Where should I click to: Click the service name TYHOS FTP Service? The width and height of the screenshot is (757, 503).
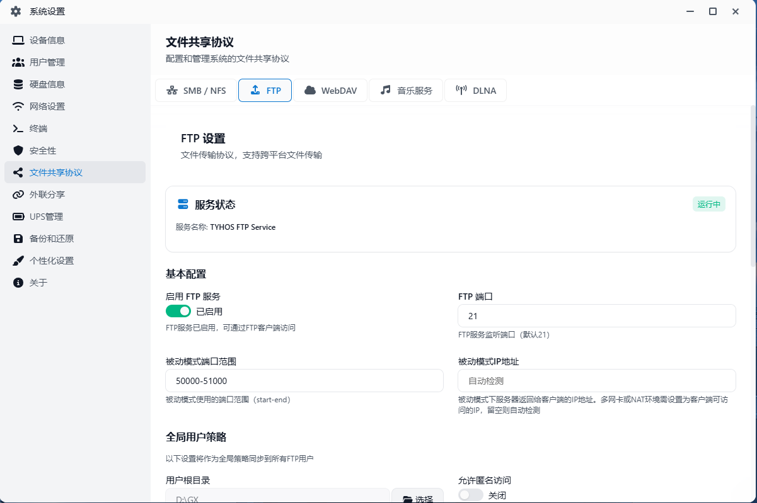tap(243, 227)
